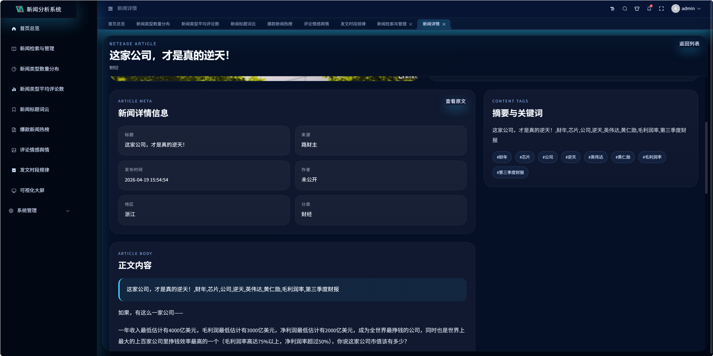Screen dimensions: 713x356
Task: Click the 查看原文 link
Action: 455,101
